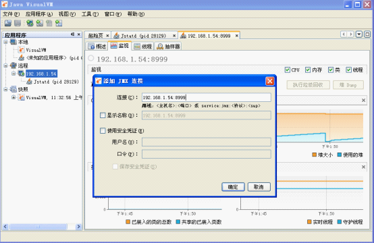Open the Tools menu in the menu bar
Image resolution: width=374 pixels, height=243 pixels.
(x=90, y=14)
